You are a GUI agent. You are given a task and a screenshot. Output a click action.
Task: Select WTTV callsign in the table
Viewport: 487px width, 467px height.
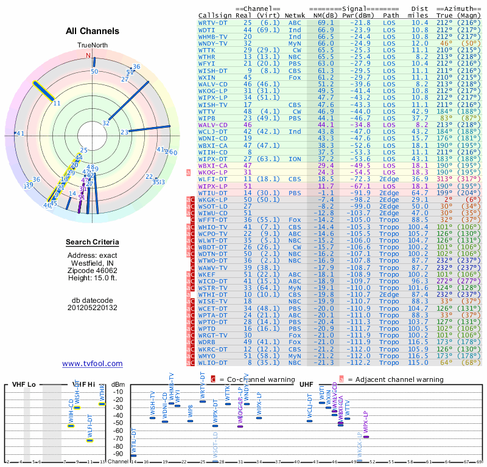coord(206,111)
